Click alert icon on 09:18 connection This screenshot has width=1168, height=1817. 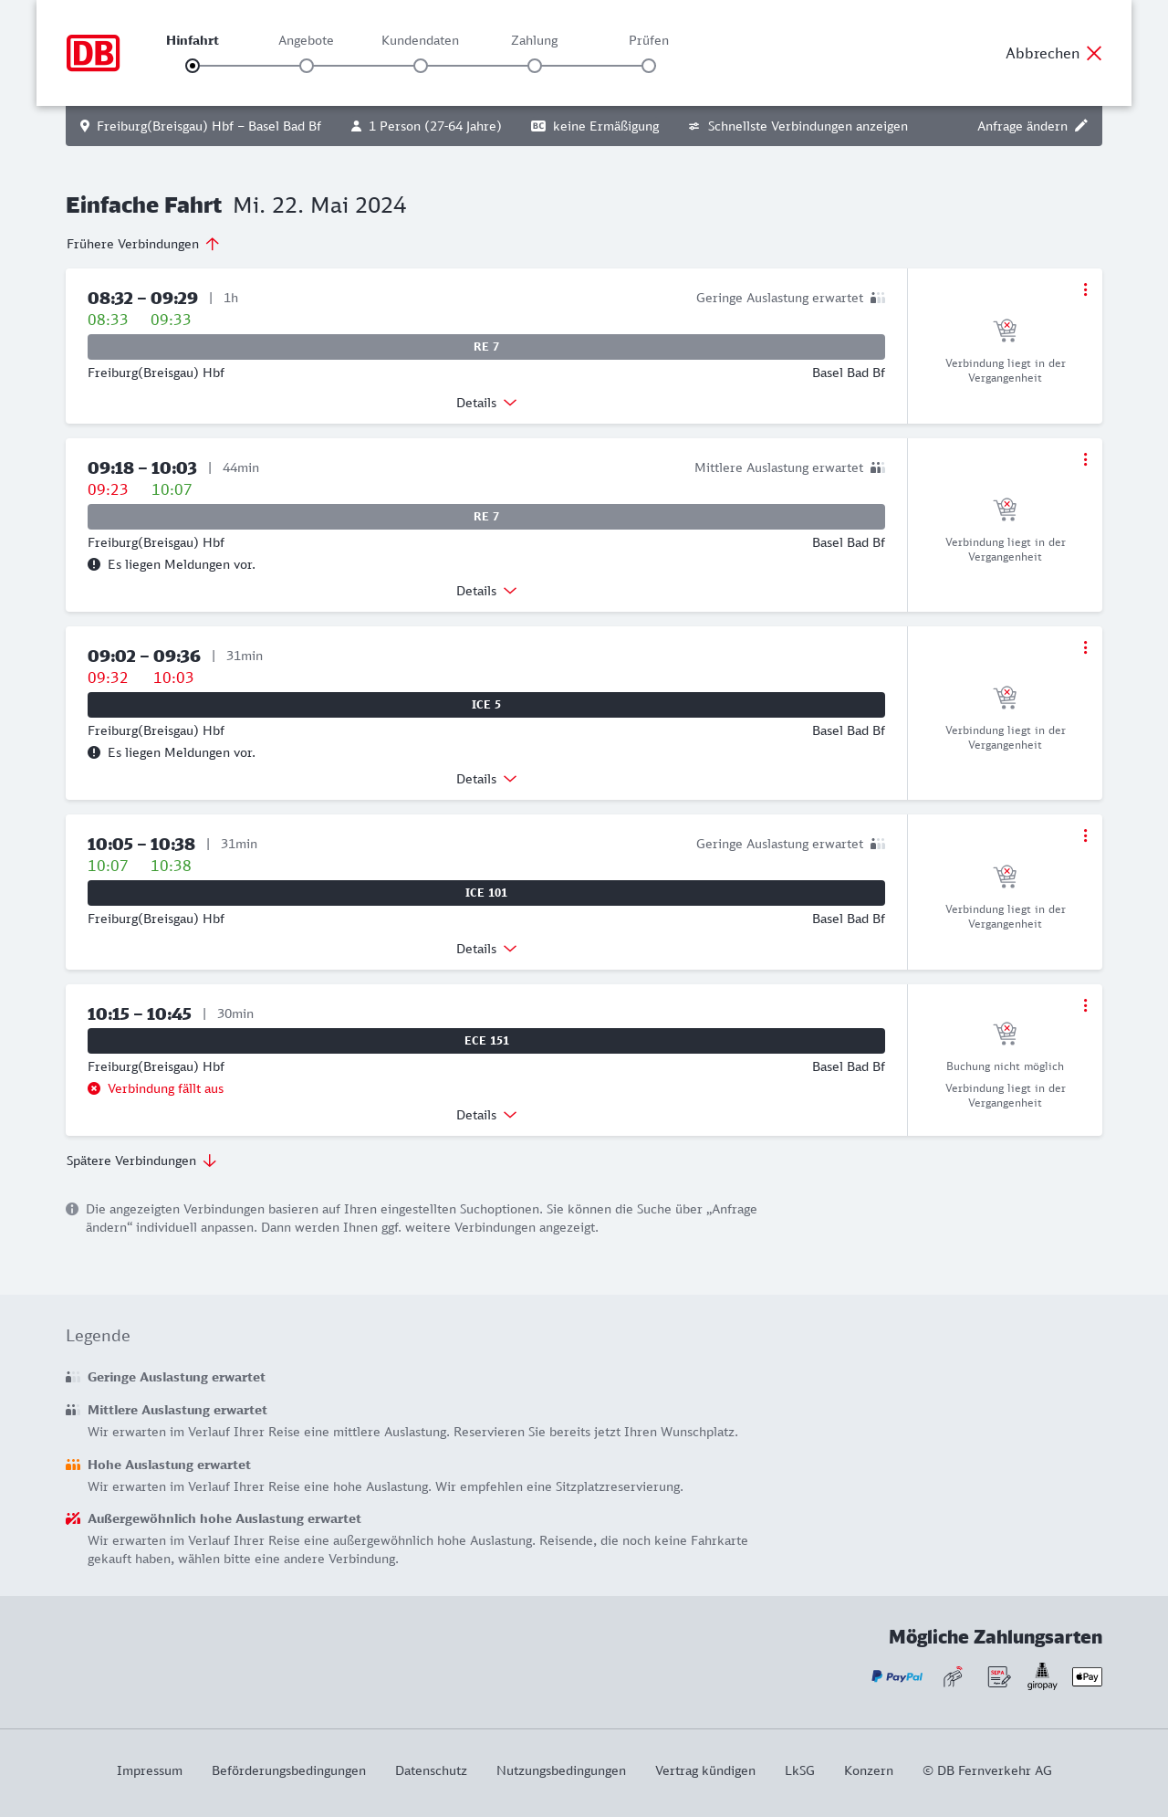click(x=94, y=564)
